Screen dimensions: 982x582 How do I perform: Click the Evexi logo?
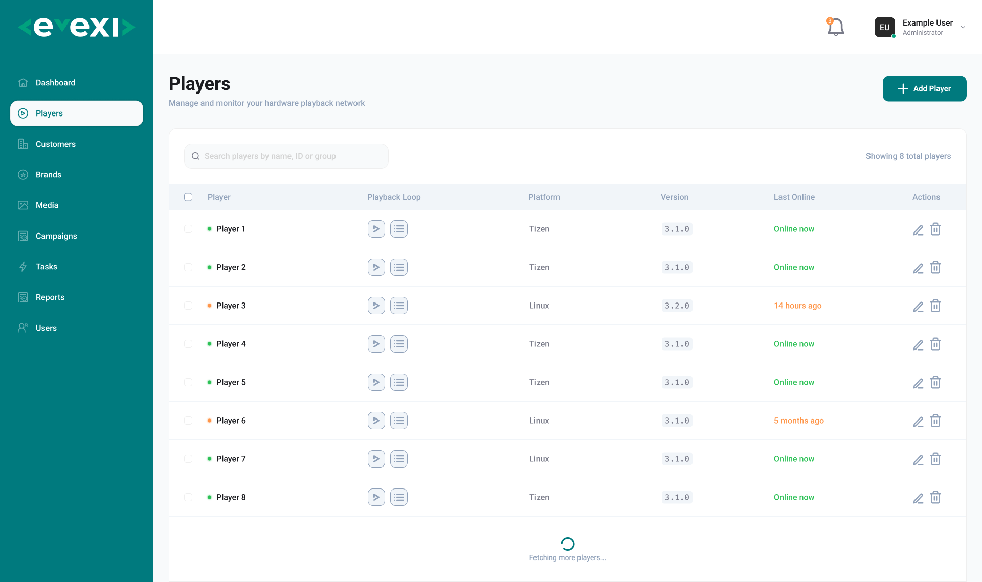click(77, 27)
